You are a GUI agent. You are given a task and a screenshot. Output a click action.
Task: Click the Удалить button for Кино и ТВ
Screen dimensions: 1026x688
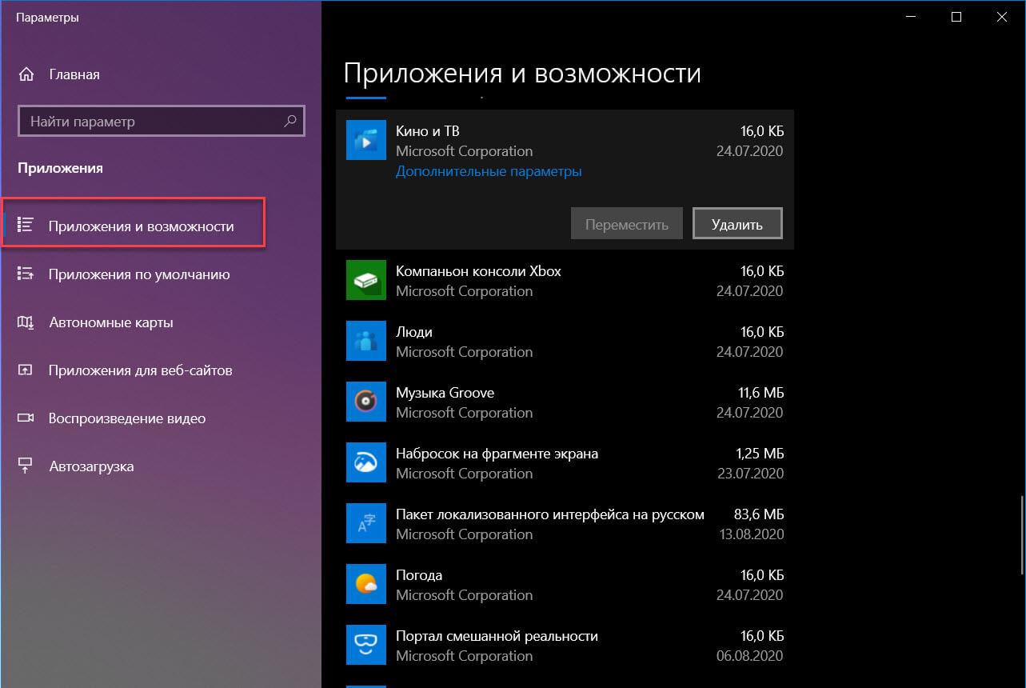tap(737, 223)
